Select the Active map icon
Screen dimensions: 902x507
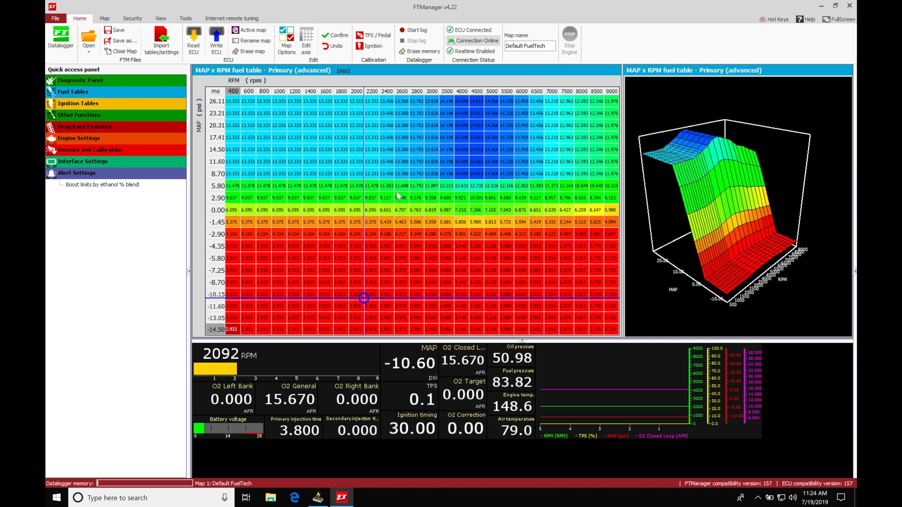pyautogui.click(x=249, y=30)
